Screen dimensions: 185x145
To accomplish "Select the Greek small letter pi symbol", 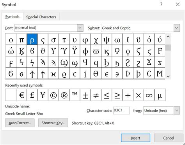I will (x=21, y=39).
